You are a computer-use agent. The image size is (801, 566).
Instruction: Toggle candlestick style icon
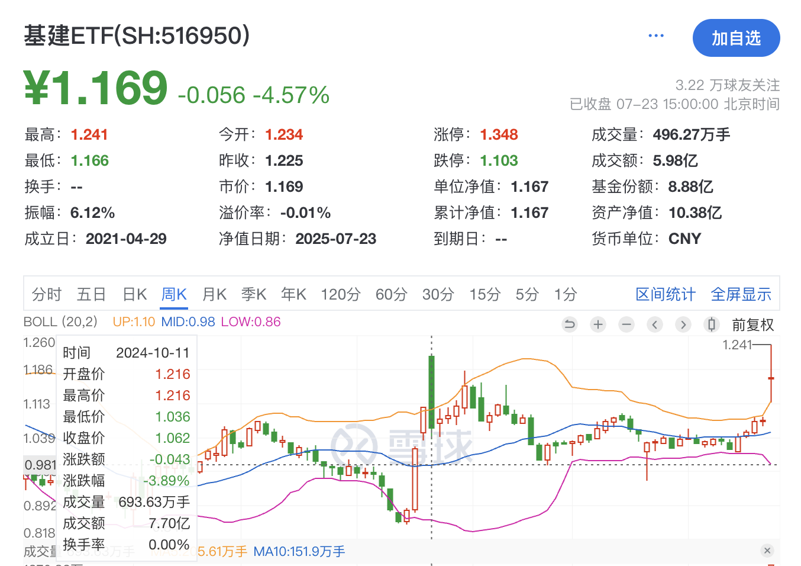[712, 324]
